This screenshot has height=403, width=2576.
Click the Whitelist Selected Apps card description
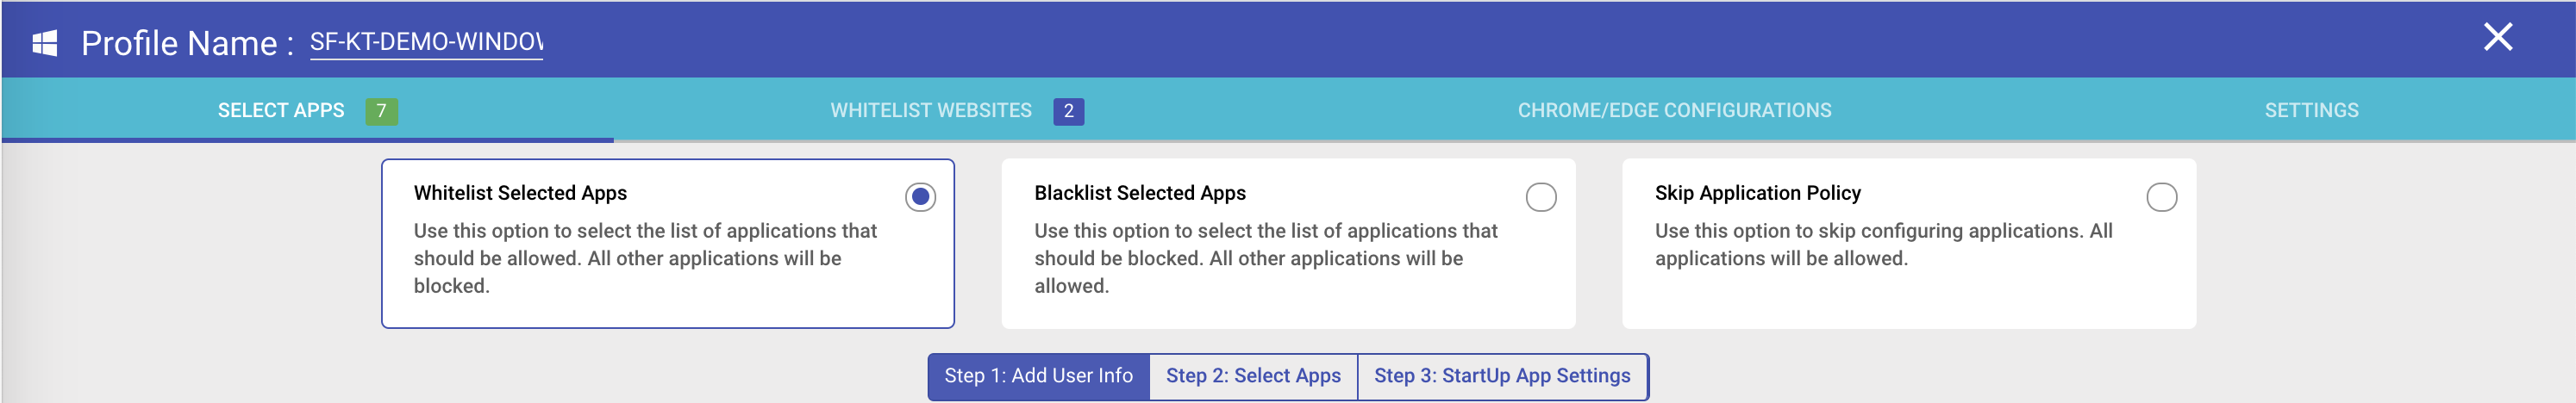coord(645,258)
